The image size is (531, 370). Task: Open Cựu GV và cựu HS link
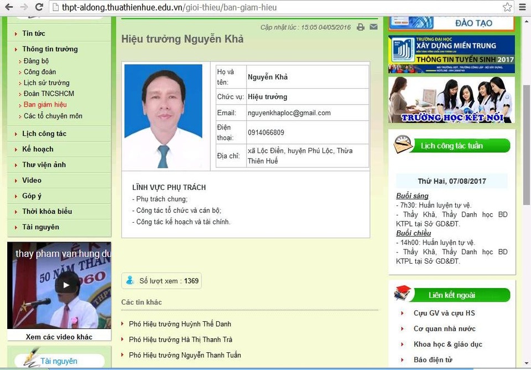pos(444,314)
